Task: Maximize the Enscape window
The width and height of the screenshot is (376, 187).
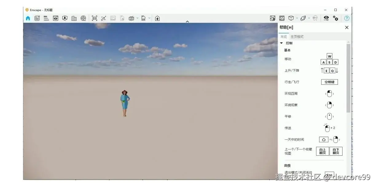Action: (x=335, y=10)
